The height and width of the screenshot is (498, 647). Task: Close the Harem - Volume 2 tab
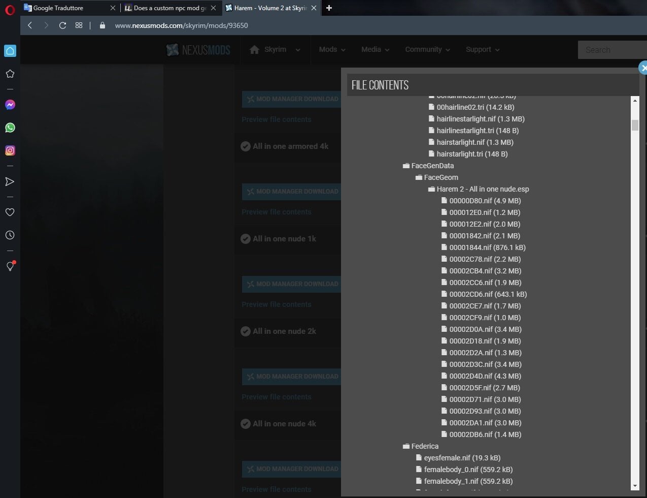pos(314,8)
